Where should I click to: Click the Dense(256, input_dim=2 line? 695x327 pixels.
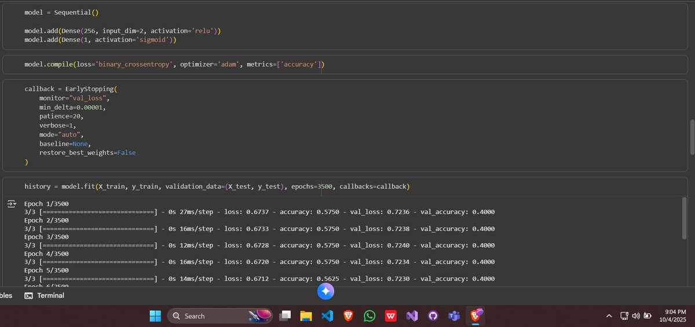[x=123, y=30]
